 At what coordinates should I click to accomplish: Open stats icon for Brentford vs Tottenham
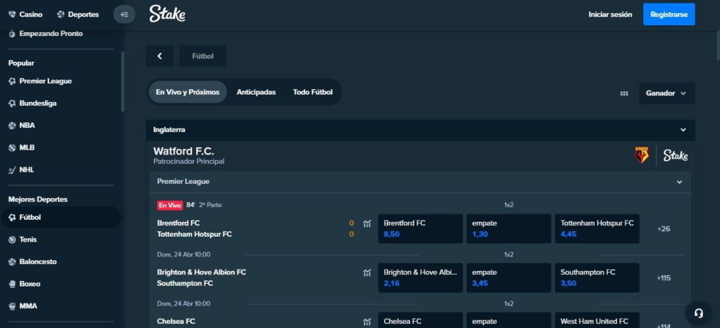coord(367,224)
